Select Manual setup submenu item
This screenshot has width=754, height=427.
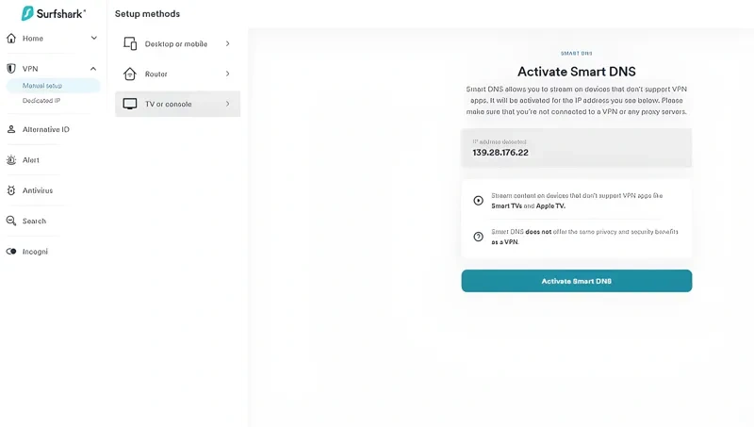(x=42, y=86)
